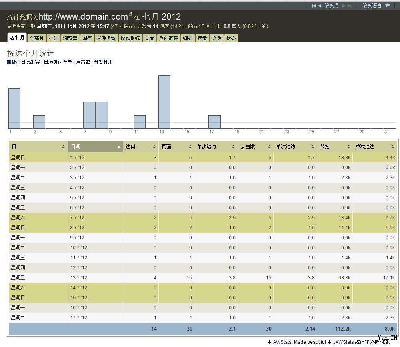Click the tallest chart bar, day 13
The width and height of the screenshot is (400, 347).
[x=164, y=102]
